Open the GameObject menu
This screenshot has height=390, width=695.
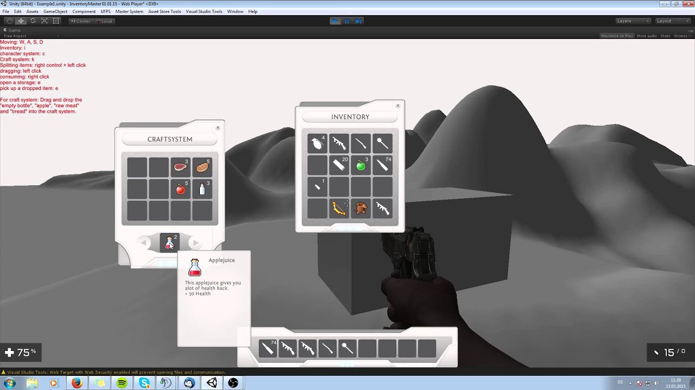tap(55, 11)
